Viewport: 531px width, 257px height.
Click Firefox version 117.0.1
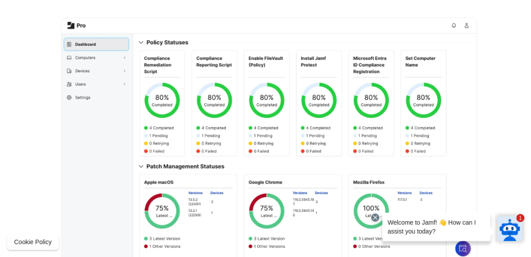point(402,200)
